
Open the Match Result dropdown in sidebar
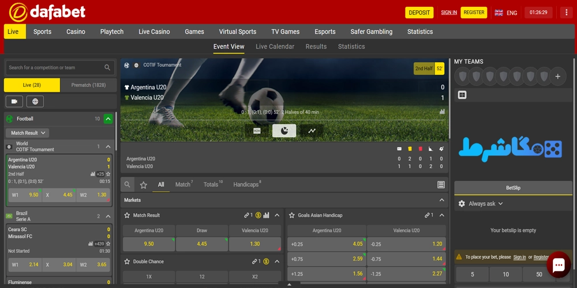(x=28, y=133)
